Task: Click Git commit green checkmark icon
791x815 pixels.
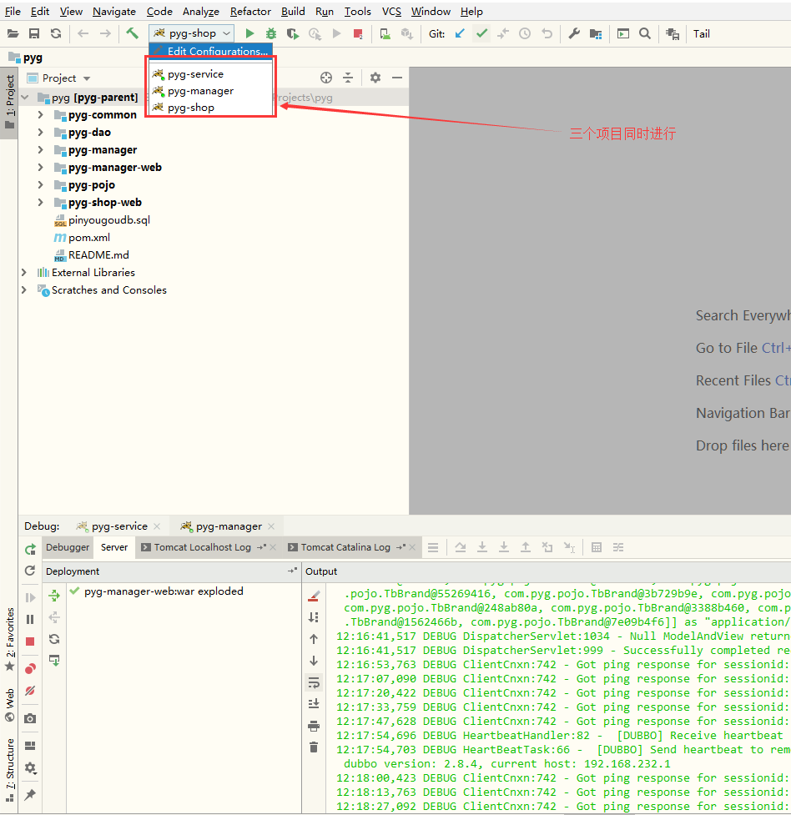Action: [x=481, y=34]
